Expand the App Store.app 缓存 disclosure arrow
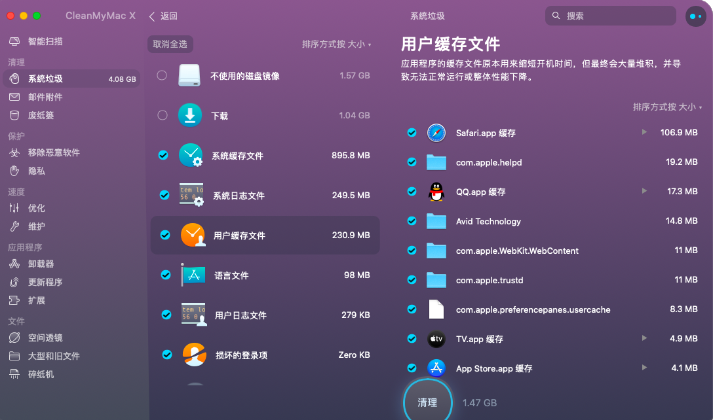The image size is (713, 420). click(644, 368)
